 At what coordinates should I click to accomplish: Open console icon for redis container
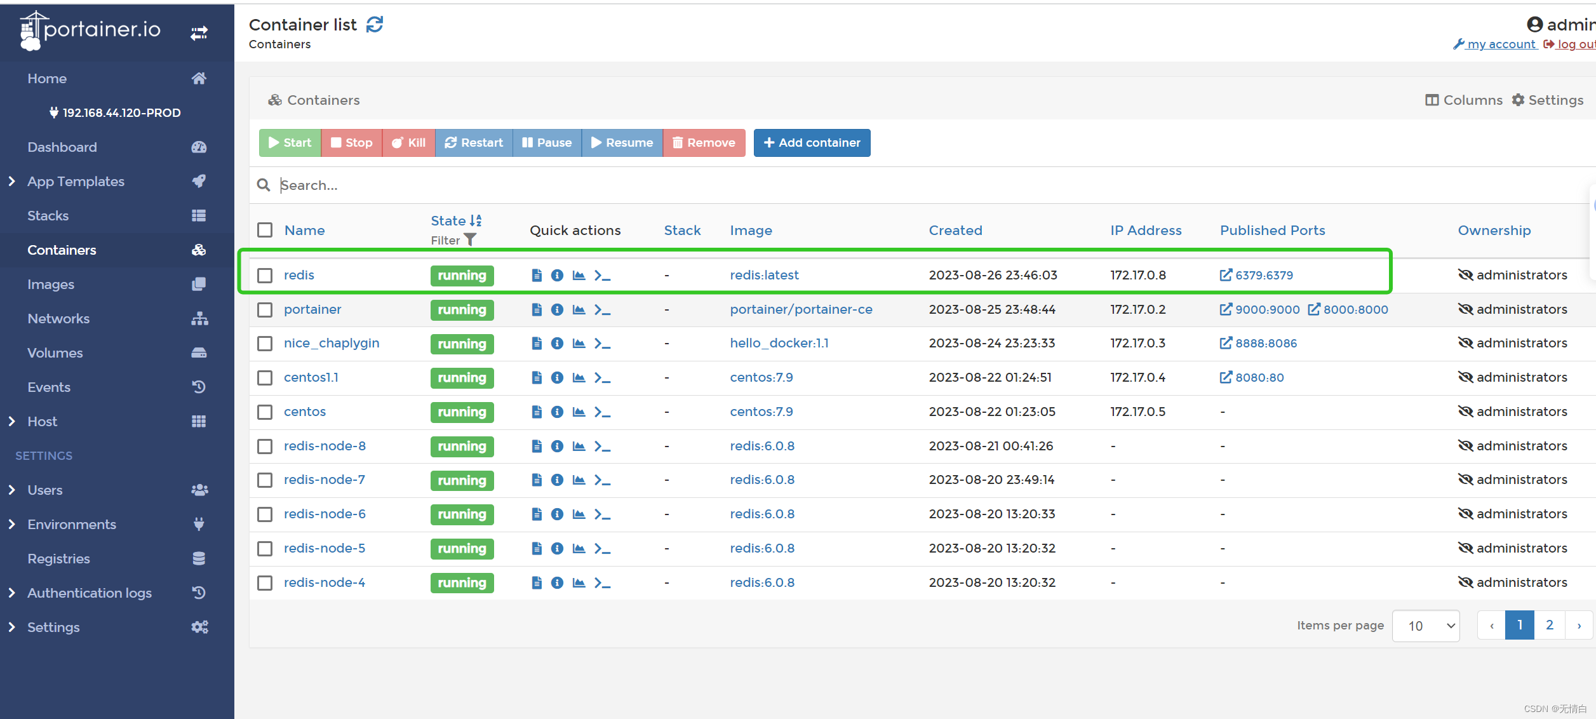click(x=602, y=275)
